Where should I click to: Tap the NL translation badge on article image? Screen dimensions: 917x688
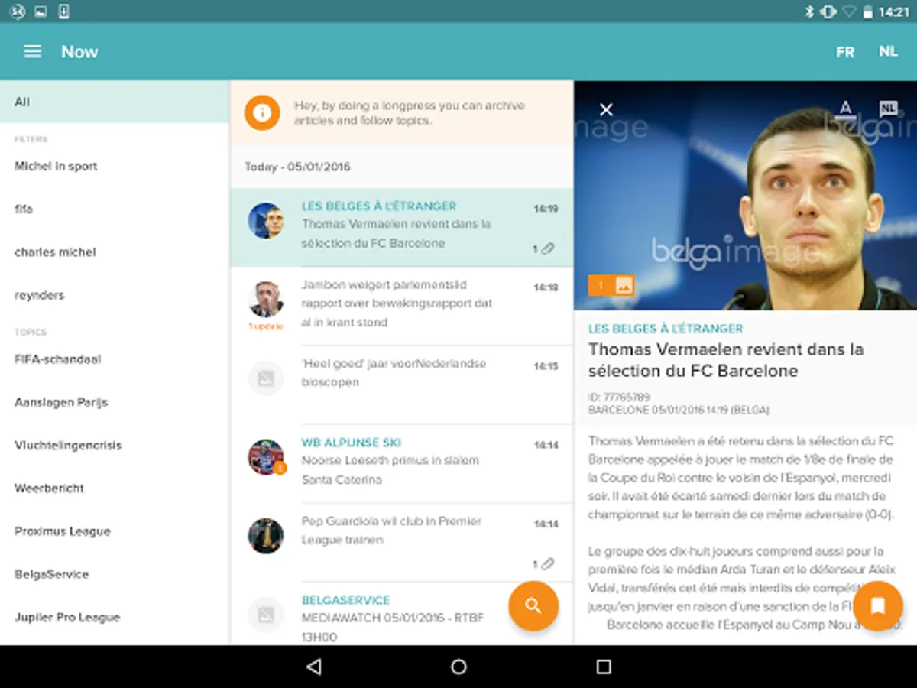click(x=887, y=109)
